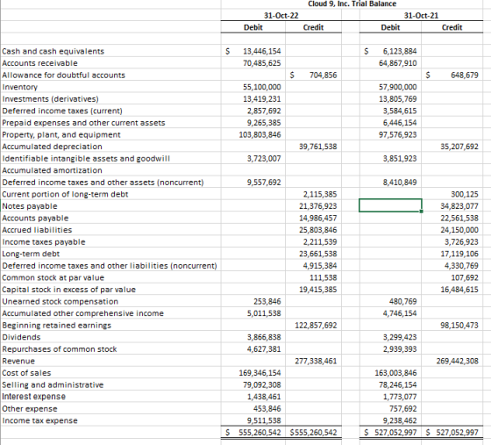Select the 31-Oct-21 header cell
491x445 pixels.
[421, 15]
